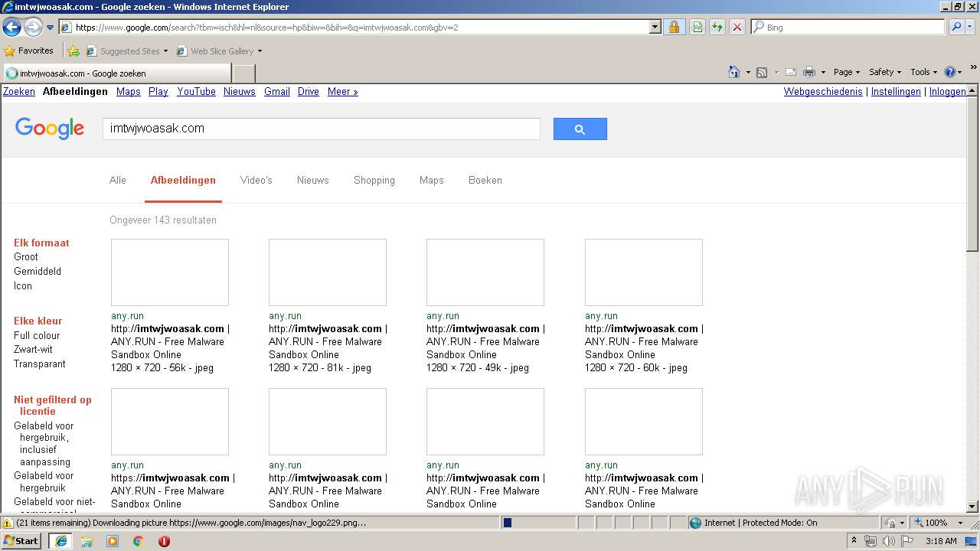Screen dimensions: 980x551
Task: Filter by Gemiddeld image size
Action: [x=38, y=271]
